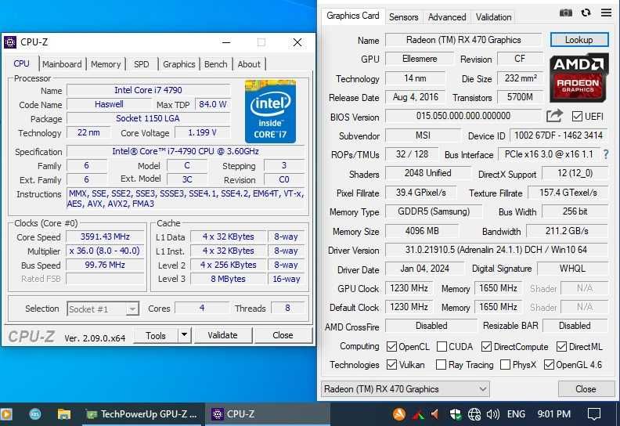The height and width of the screenshot is (426, 620).
Task: Click the GPU Name field
Action: (463, 40)
